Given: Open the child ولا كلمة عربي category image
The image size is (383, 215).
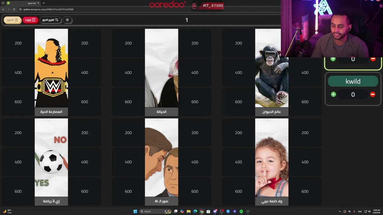Looking at the screenshot, I should [272, 157].
